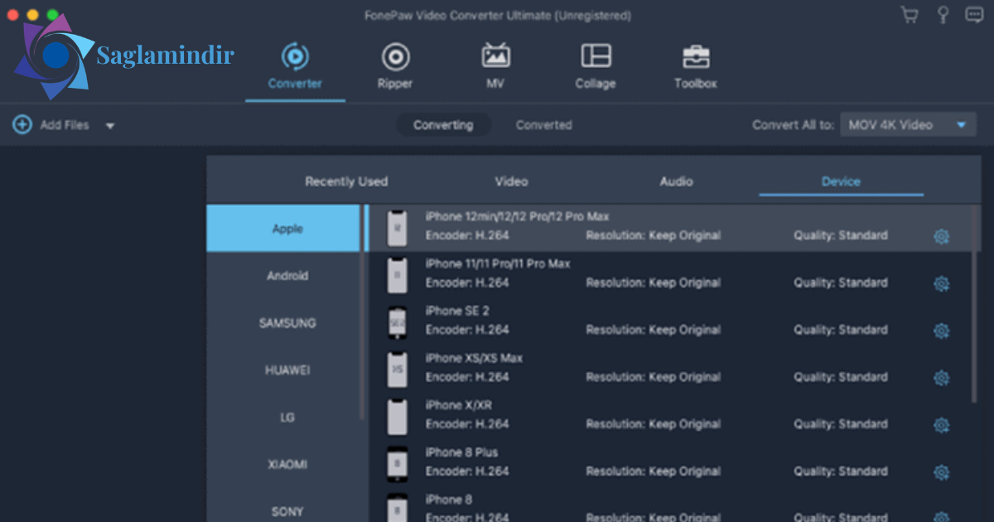The height and width of the screenshot is (522, 994).
Task: Click the iPhone 11 device thumbnail
Action: click(x=398, y=275)
